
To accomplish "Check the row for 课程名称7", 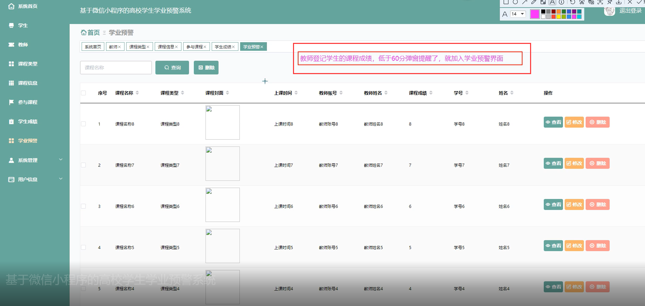I will coord(83,165).
